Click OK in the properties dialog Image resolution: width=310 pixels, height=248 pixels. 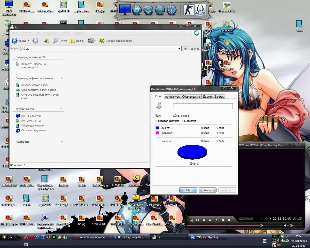tap(188, 190)
